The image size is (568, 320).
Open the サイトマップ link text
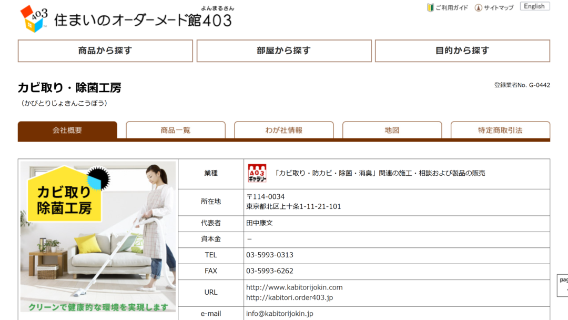[x=499, y=7]
